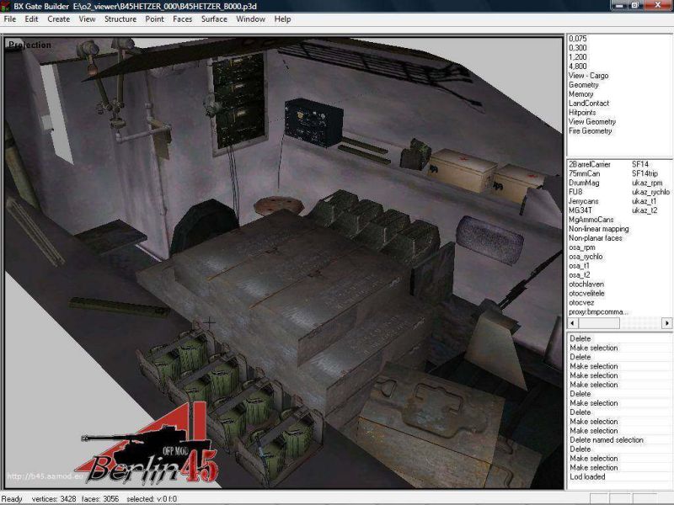Screen dimensions: 674x505
Task: Select the DrumMag named selection
Action: tap(584, 183)
